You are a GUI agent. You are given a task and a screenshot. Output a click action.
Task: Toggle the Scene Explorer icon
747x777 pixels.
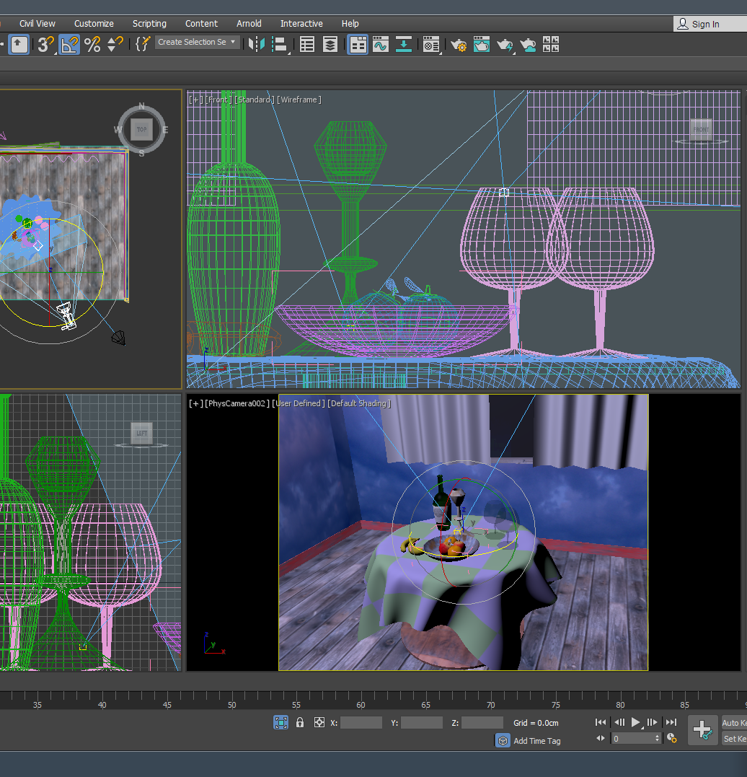307,45
